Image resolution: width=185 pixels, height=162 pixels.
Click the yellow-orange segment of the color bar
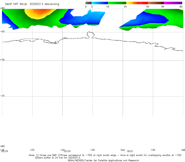tap(133, 3)
